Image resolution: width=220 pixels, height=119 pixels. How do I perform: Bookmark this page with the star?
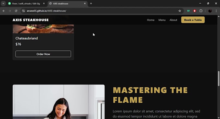click(180, 11)
